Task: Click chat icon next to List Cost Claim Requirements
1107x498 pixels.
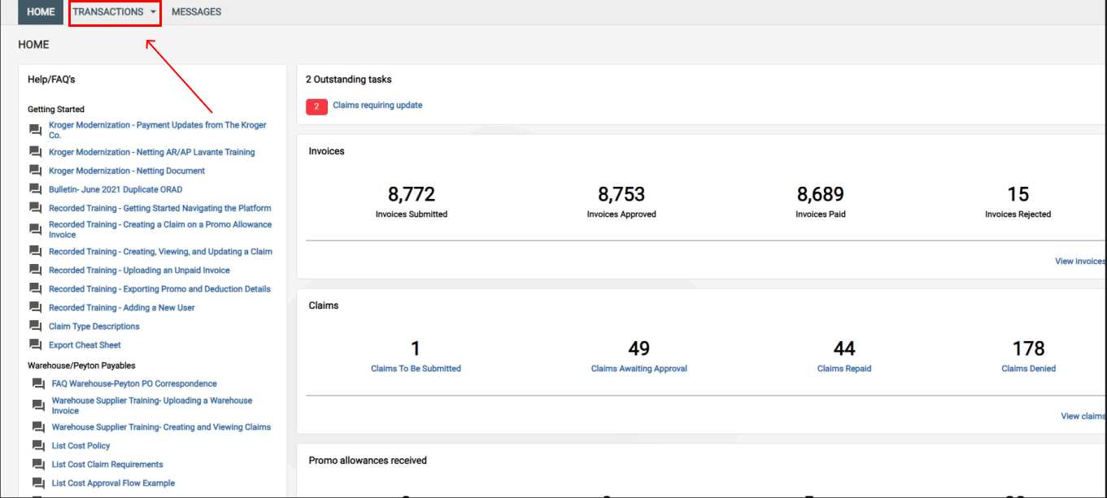Action: pos(38,465)
